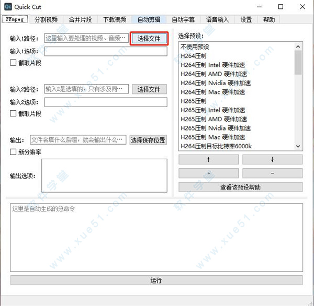This screenshot has height=306, width=314.
Task: Click the preset list scrollbar's up arrow
Action: 298,46
